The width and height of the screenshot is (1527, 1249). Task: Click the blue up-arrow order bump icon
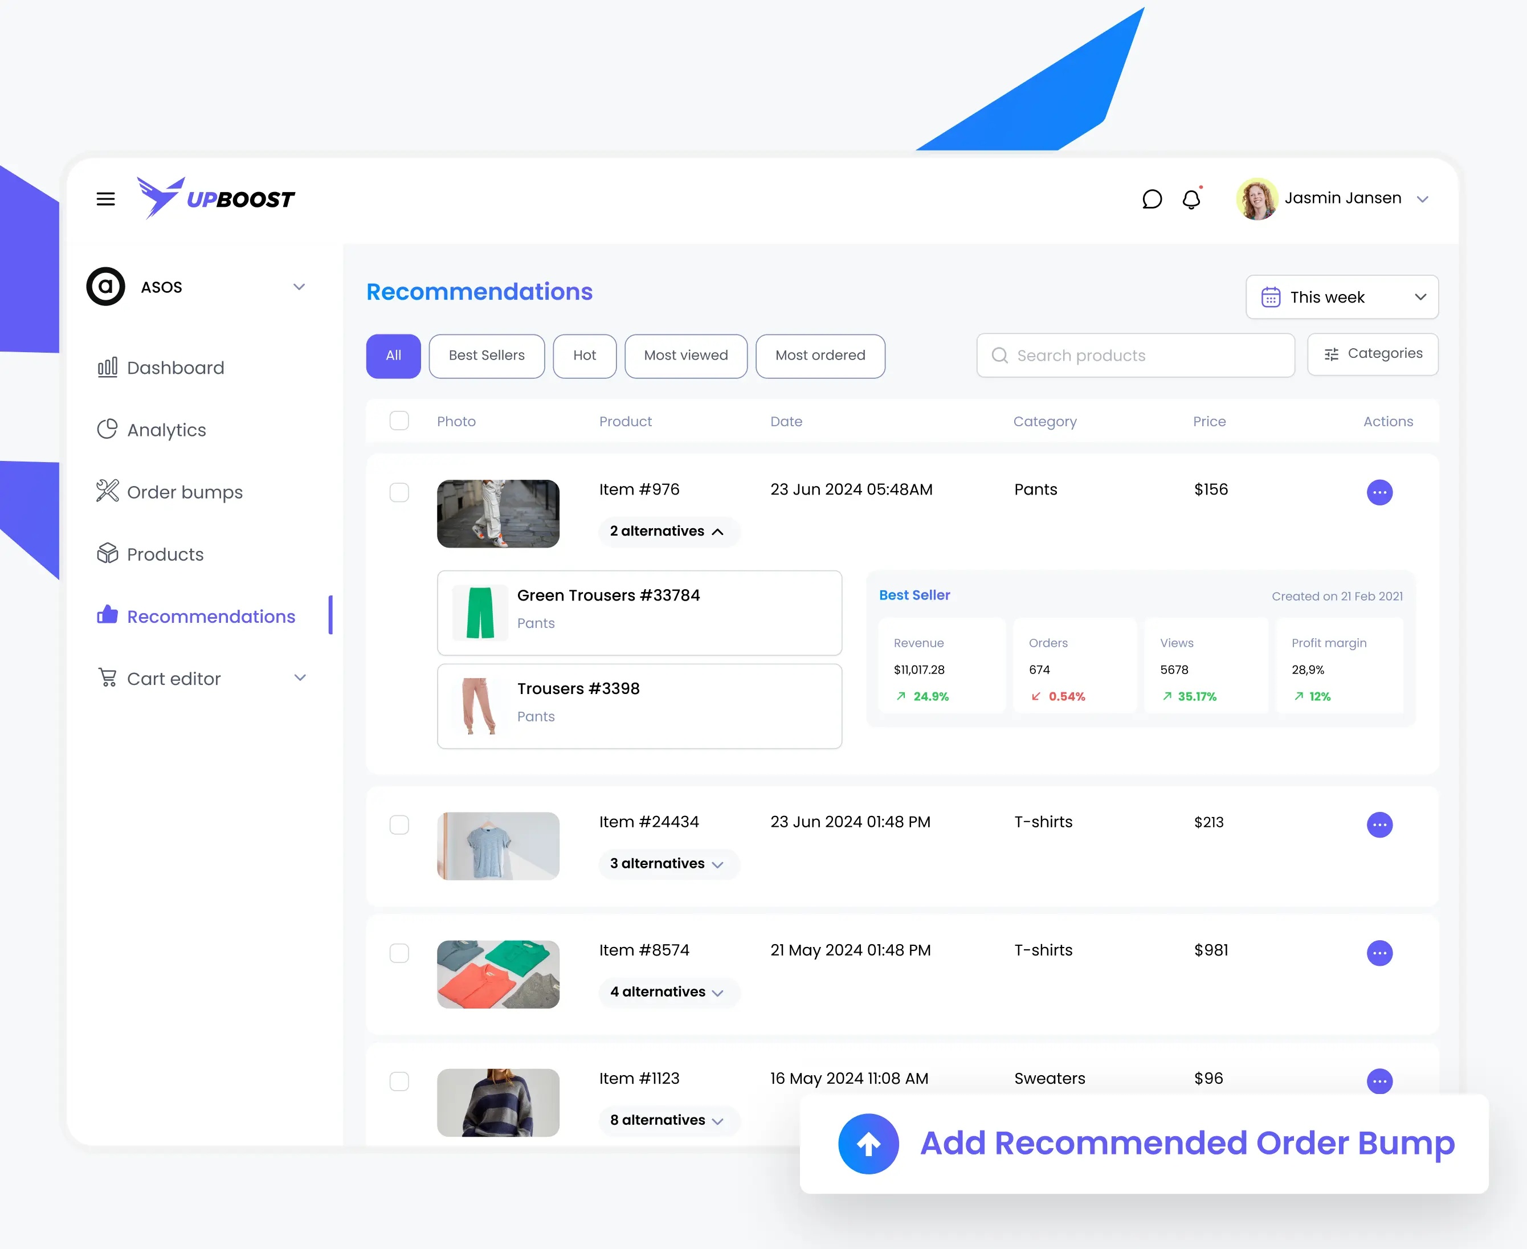(x=868, y=1143)
